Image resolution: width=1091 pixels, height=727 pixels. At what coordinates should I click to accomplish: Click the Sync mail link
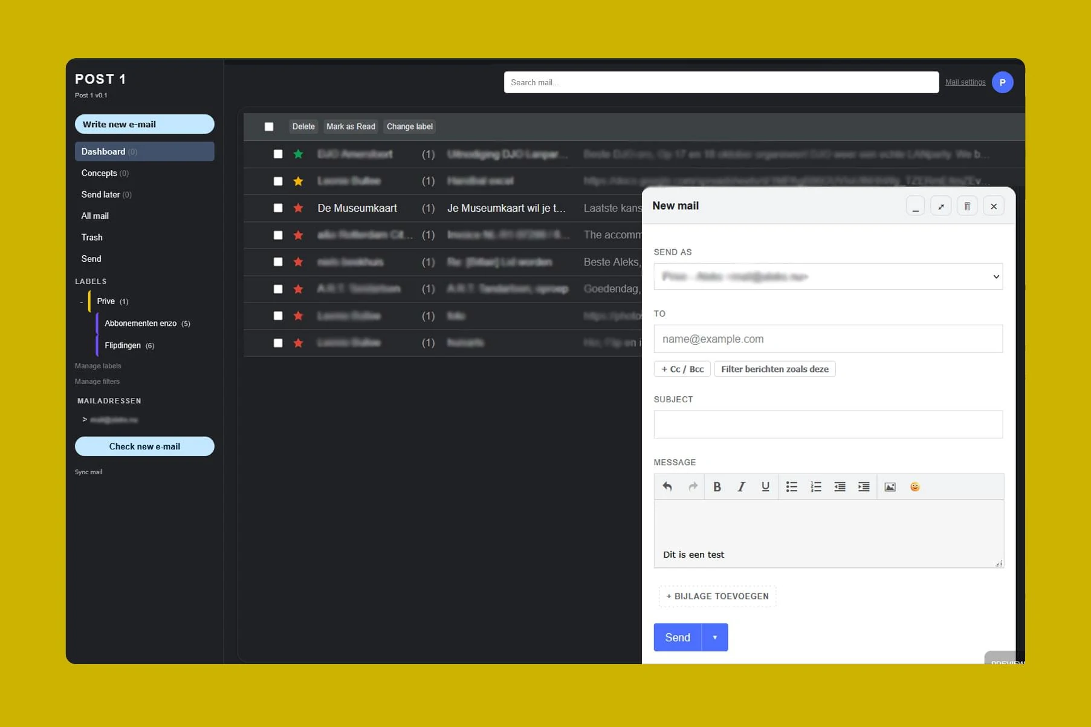pos(88,472)
